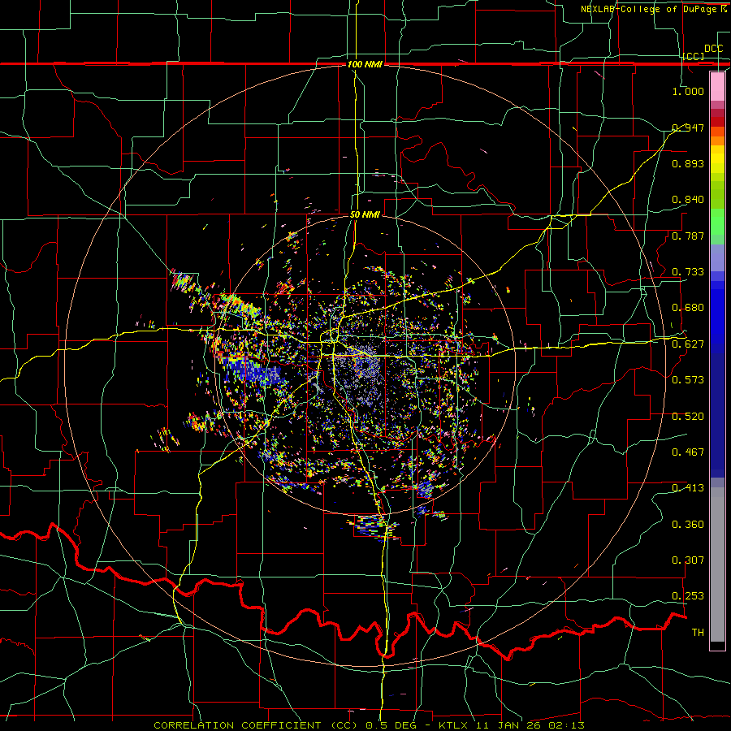731x731 pixels.
Task: Pick the bright green band on color bar
Action: (x=717, y=222)
